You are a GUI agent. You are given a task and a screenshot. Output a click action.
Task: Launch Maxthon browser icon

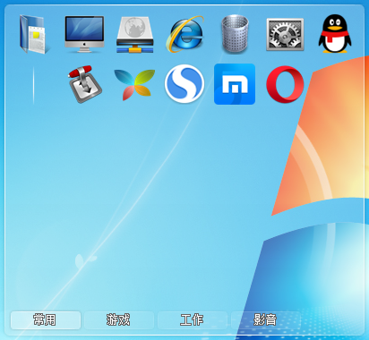tap(235, 84)
